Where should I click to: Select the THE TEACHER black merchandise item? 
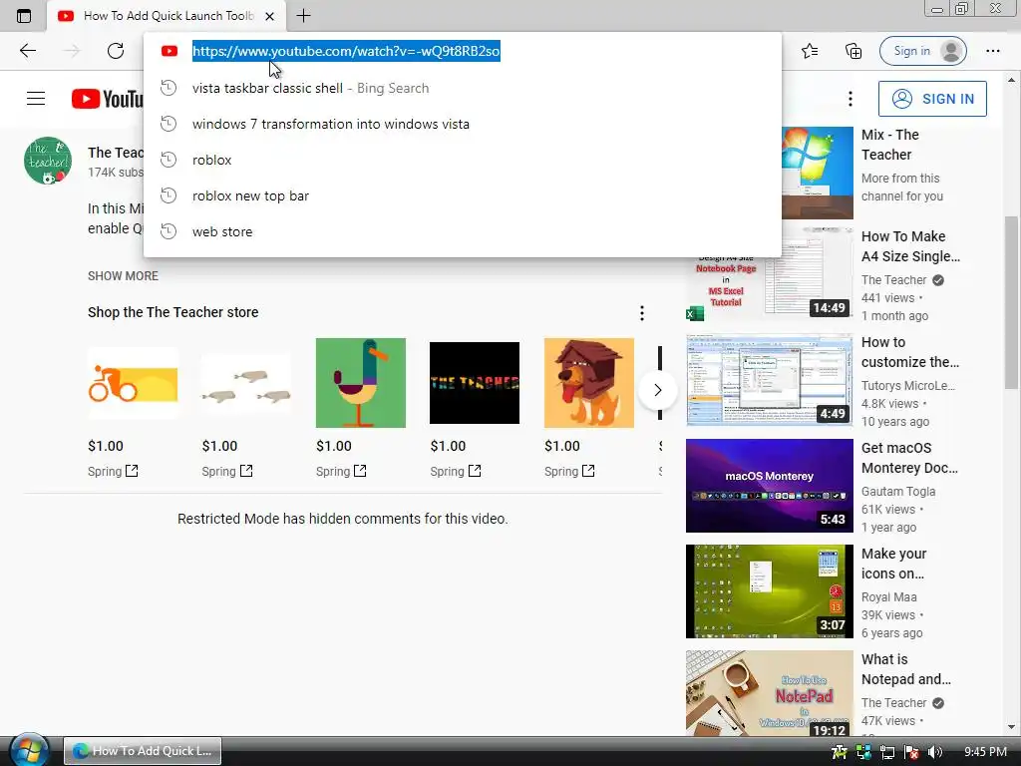coord(475,383)
